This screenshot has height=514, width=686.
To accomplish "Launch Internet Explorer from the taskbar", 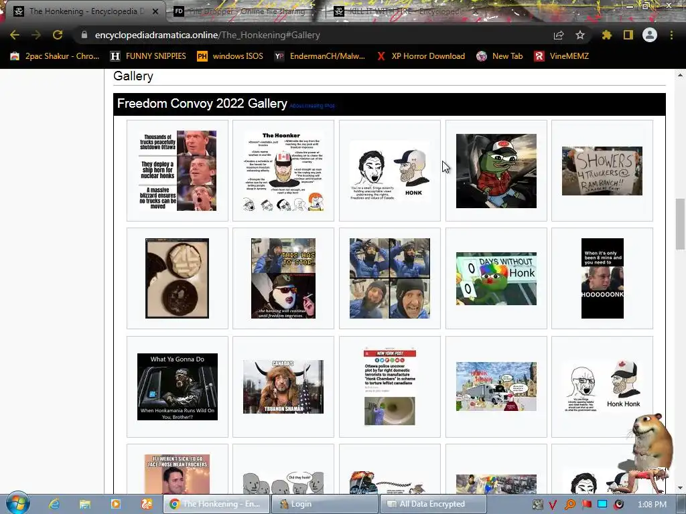I will (x=54, y=504).
